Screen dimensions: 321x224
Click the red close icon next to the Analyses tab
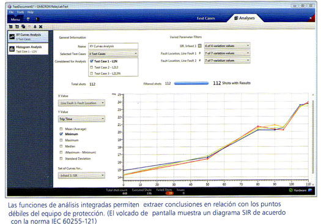tap(311, 18)
